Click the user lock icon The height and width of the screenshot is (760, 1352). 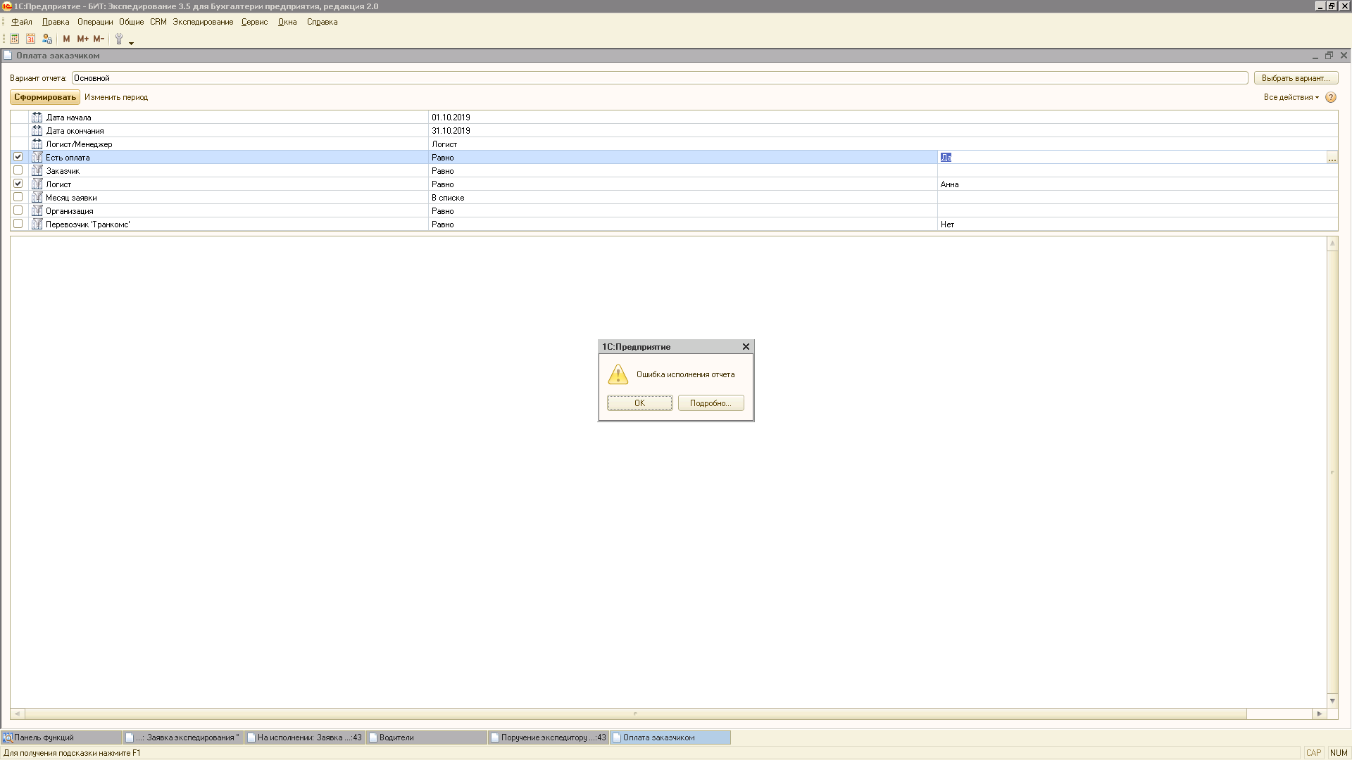(47, 39)
